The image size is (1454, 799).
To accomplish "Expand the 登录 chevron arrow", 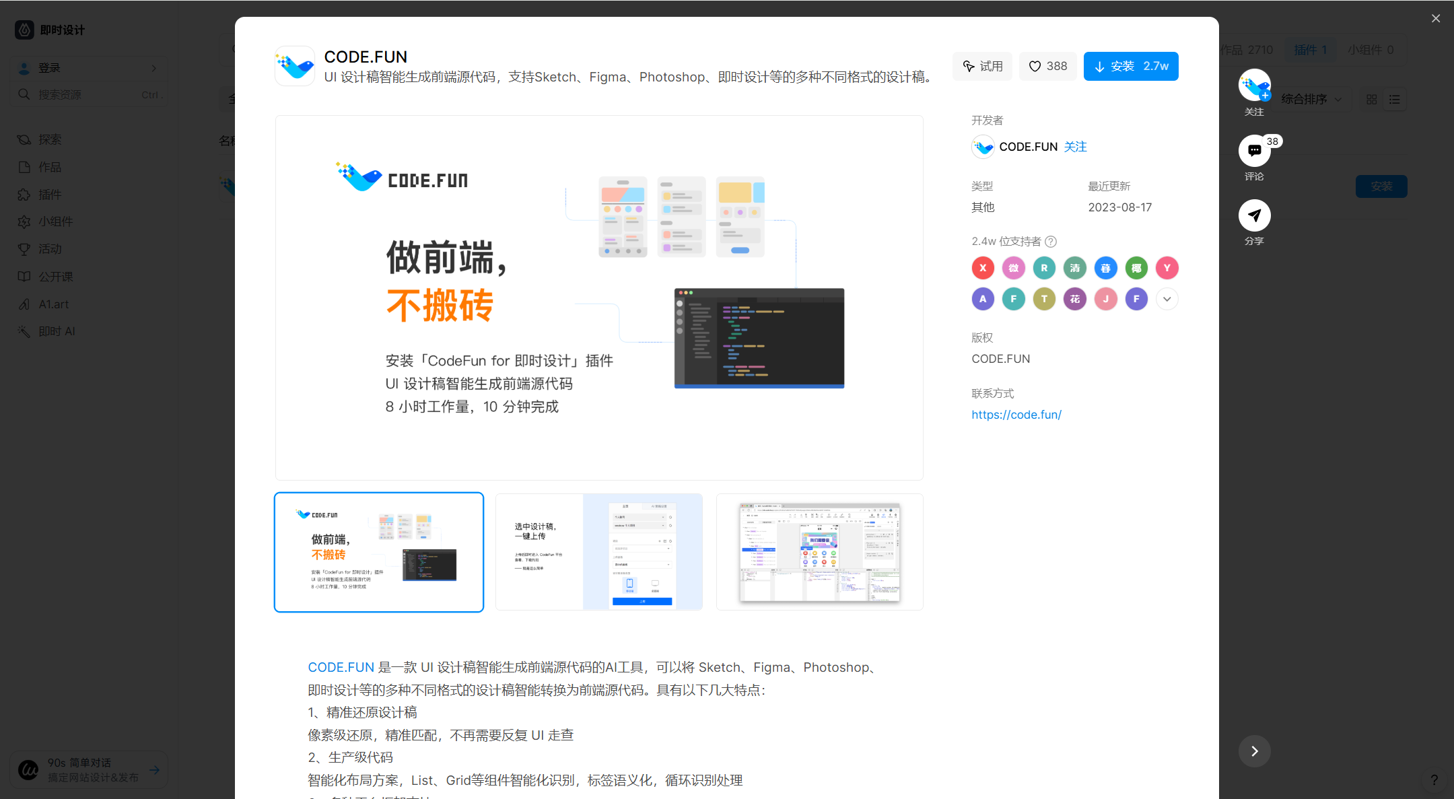I will [x=154, y=68].
